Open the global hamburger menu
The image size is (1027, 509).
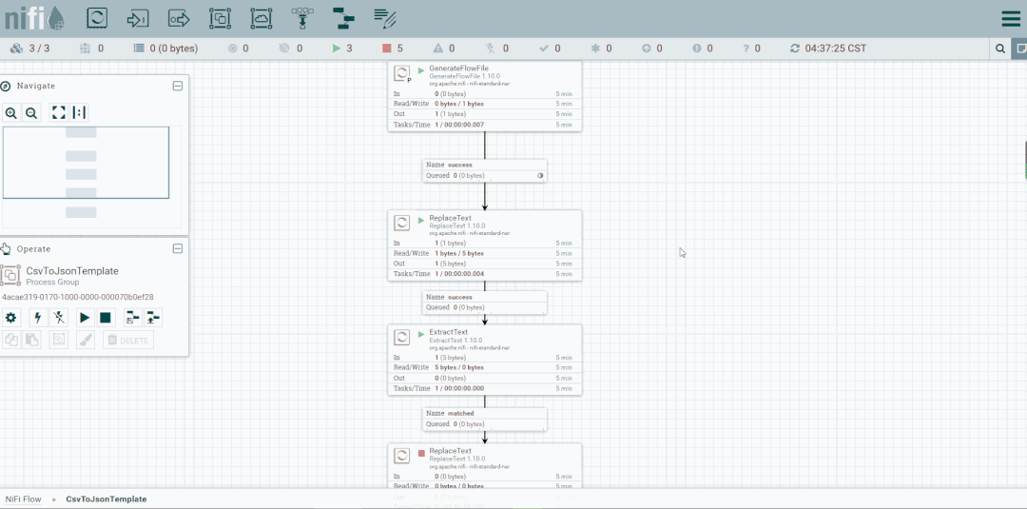(1011, 19)
